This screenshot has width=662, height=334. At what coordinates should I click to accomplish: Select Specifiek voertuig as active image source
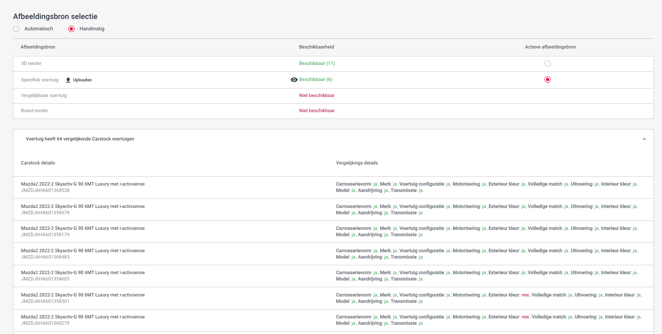tap(547, 80)
